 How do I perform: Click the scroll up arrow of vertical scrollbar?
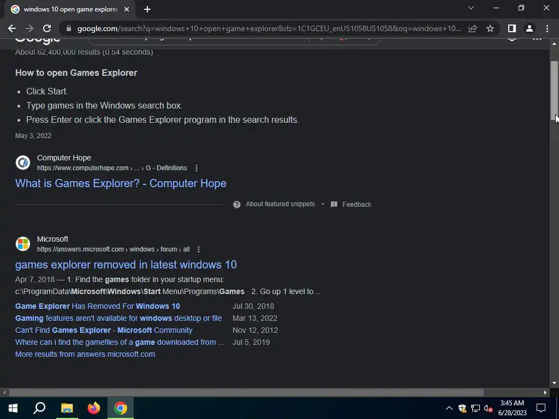click(554, 44)
